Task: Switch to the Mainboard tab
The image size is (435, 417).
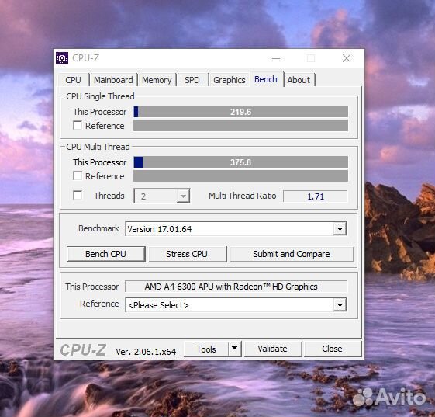Action: pos(113,80)
